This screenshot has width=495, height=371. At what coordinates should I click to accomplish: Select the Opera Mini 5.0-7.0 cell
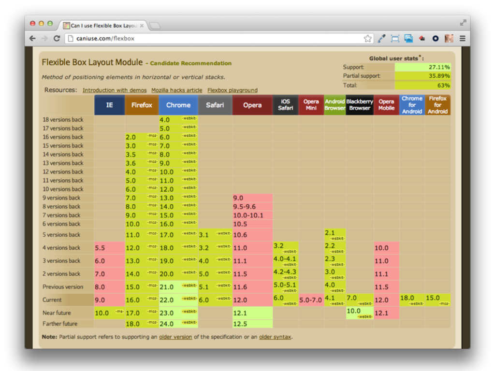pos(311,300)
